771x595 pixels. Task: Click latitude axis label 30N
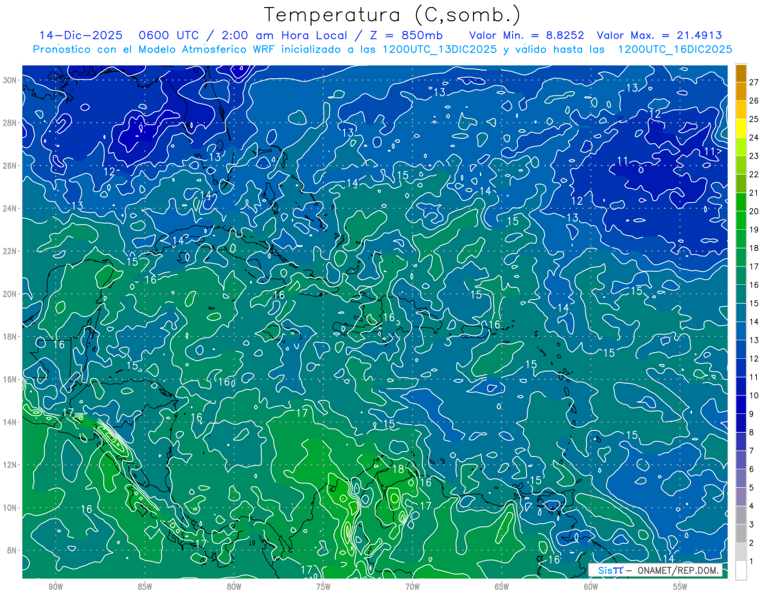(10, 80)
